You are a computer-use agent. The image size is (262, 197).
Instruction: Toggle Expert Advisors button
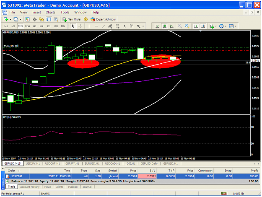[103, 19]
